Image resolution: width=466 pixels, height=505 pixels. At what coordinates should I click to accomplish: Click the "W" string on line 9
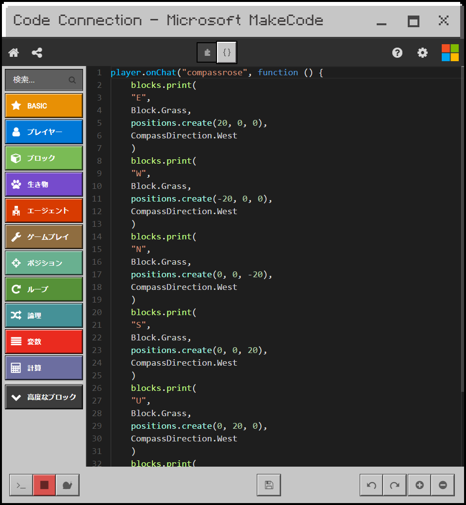[138, 173]
